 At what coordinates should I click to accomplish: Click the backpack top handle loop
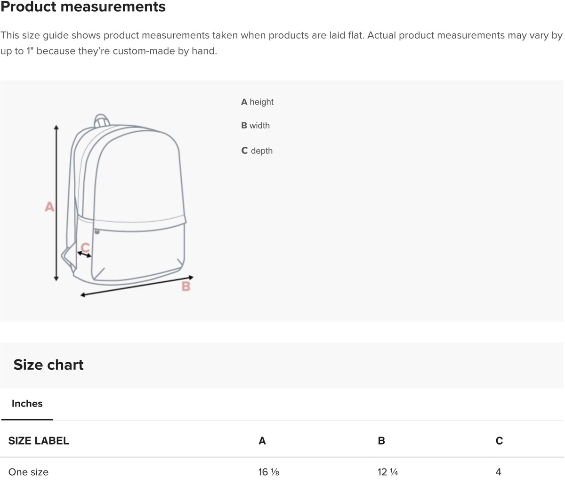point(101,120)
